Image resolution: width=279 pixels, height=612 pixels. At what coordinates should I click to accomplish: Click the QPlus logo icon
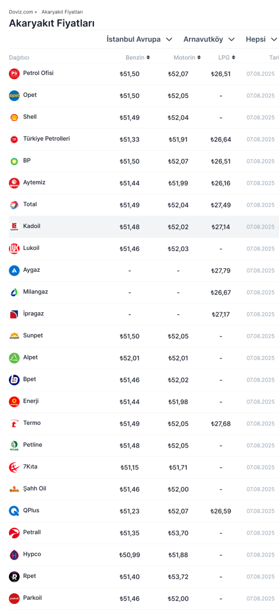click(14, 511)
